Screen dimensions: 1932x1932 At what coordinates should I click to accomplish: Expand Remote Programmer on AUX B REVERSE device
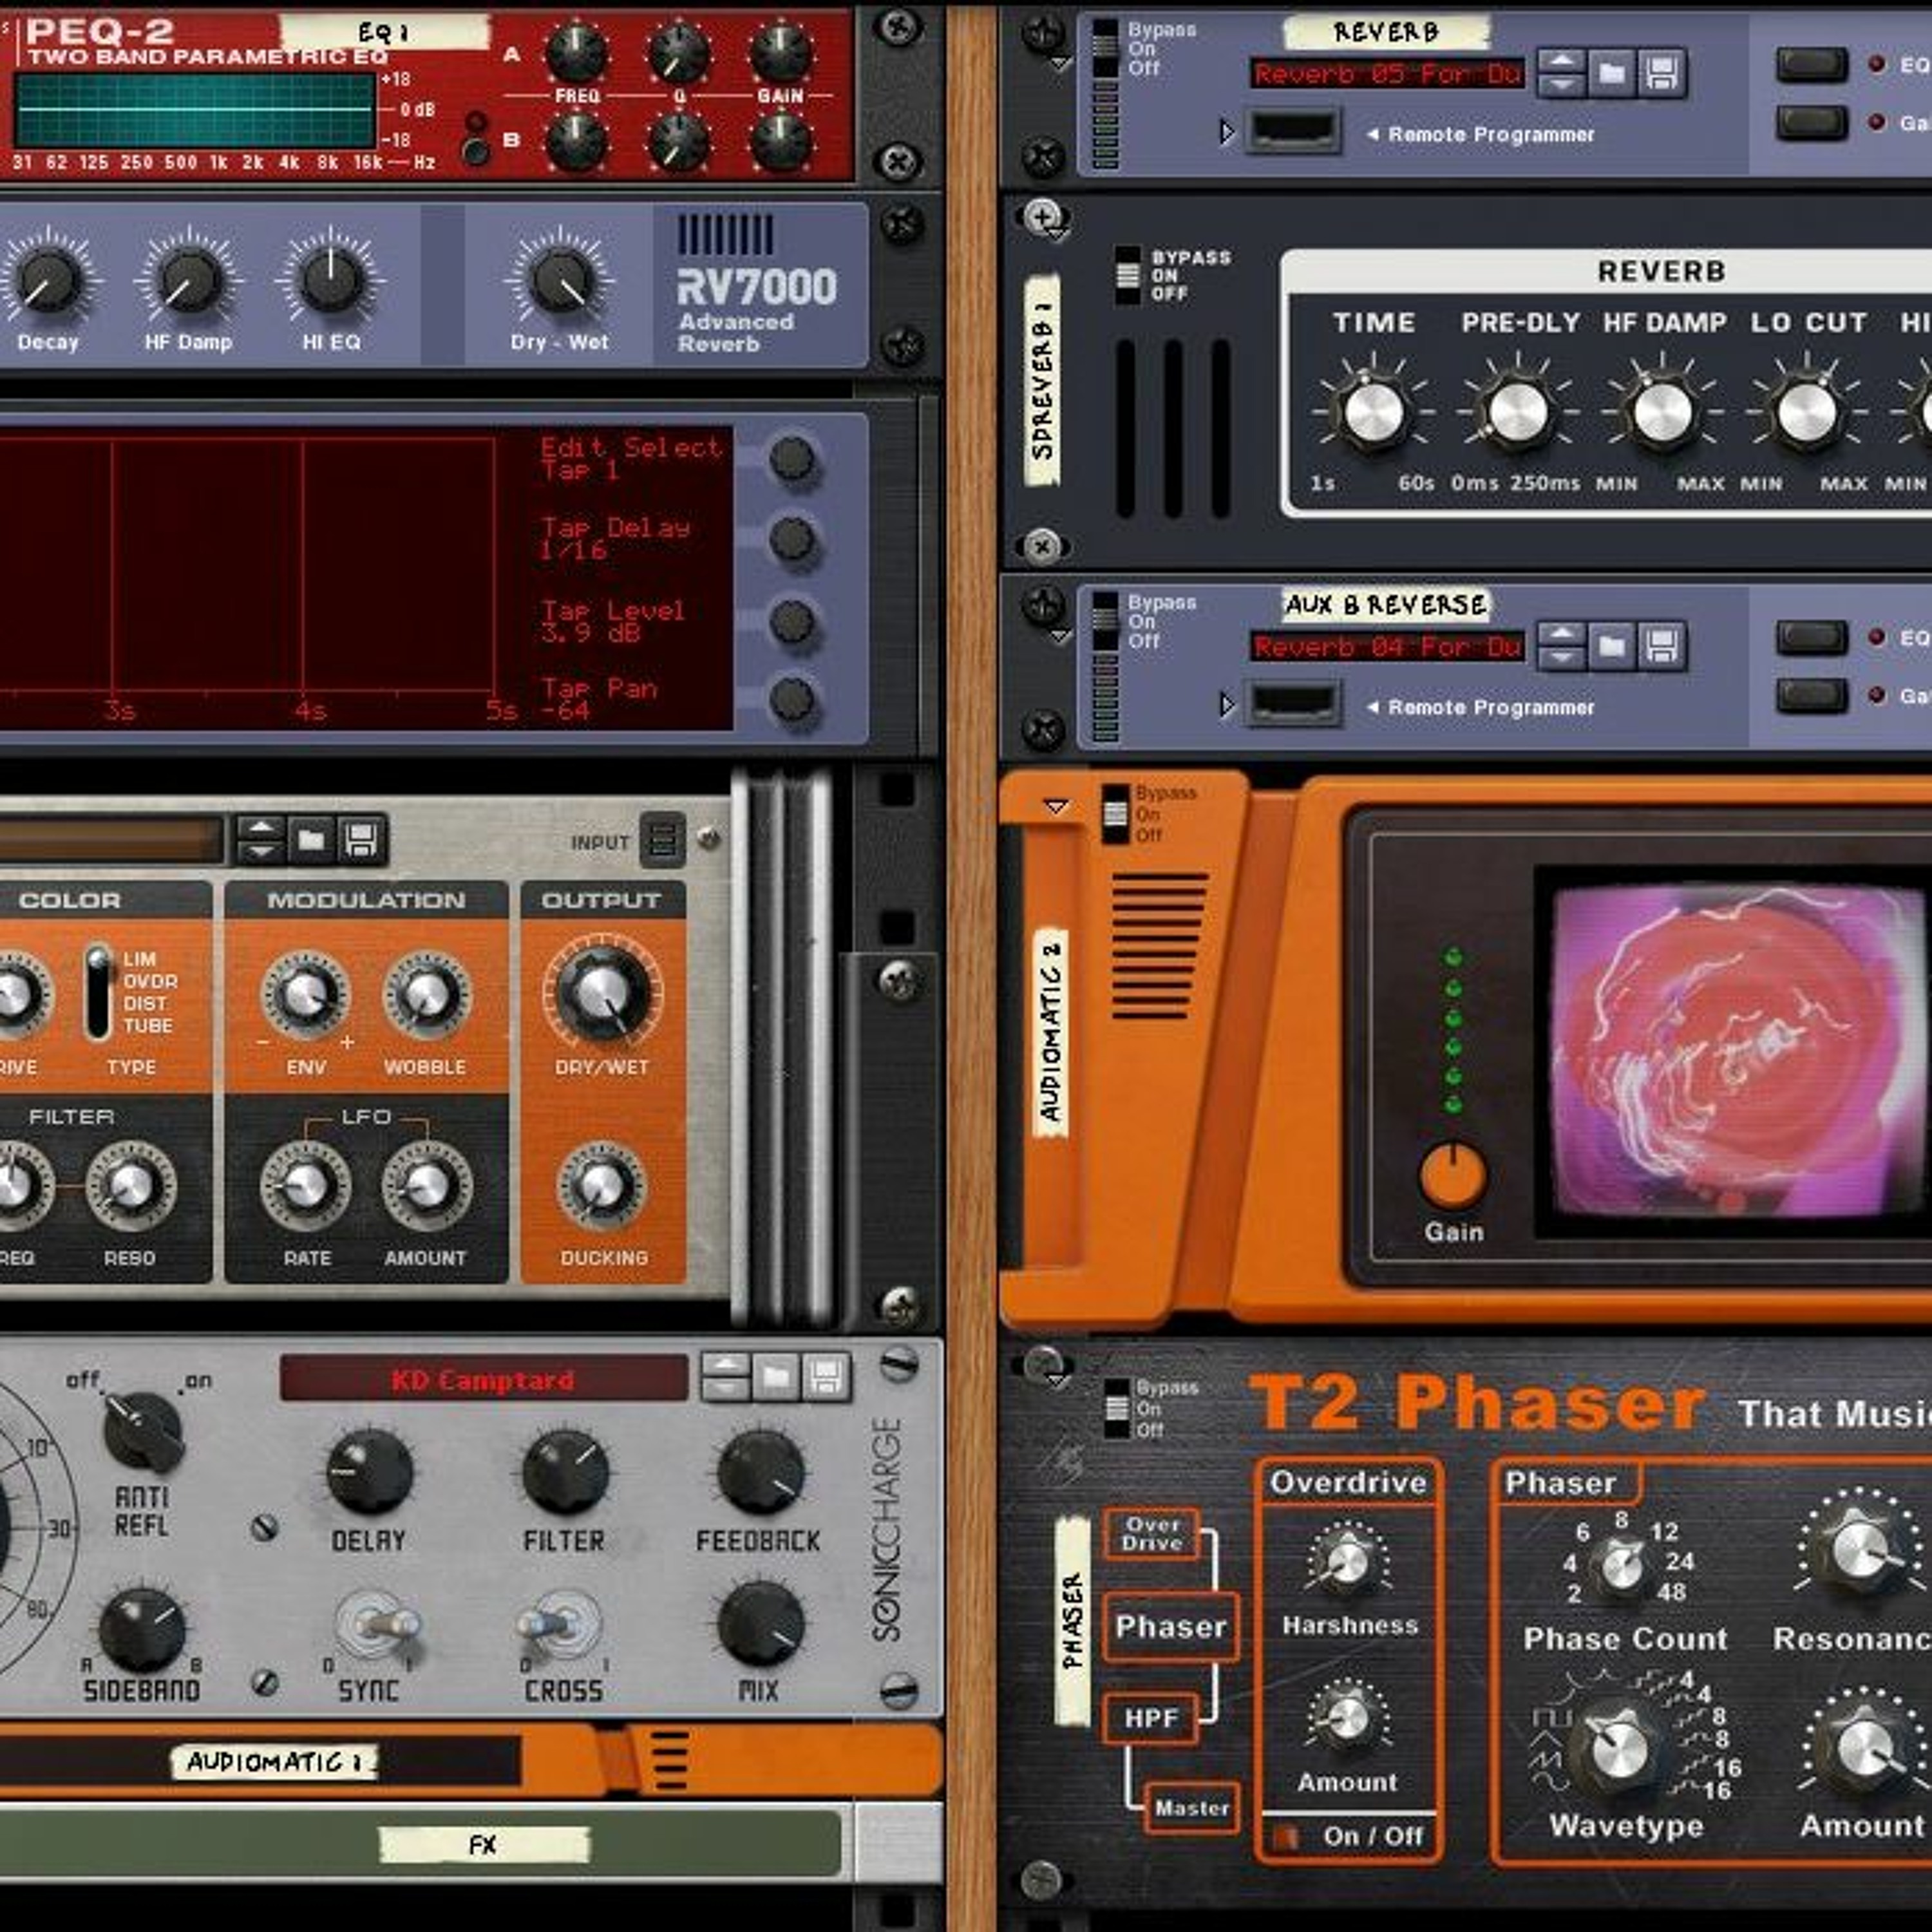[1226, 705]
